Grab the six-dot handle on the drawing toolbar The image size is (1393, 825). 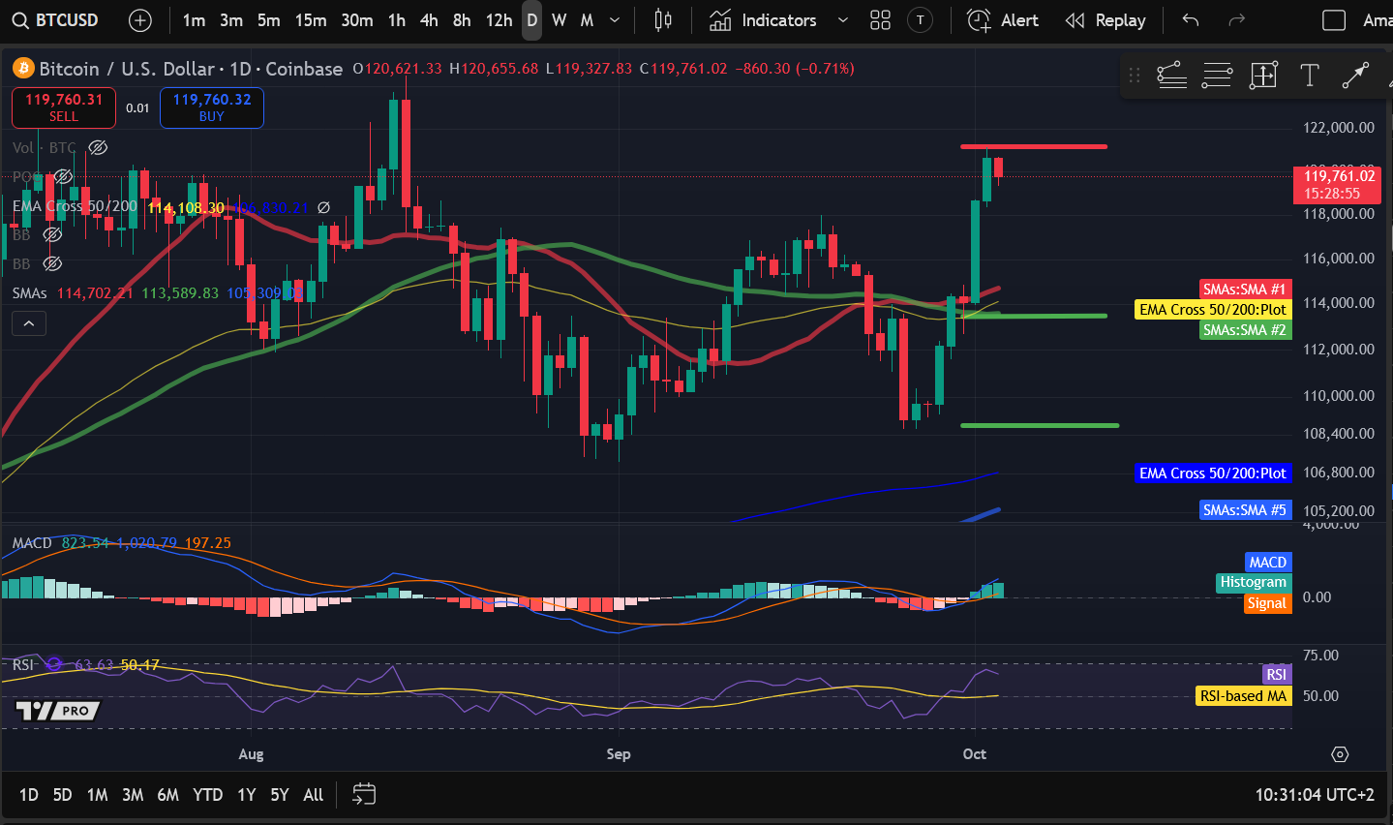pos(1135,76)
